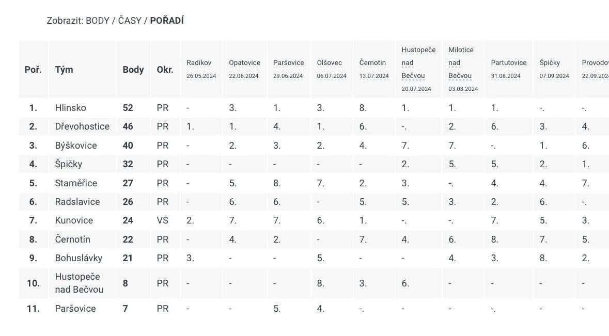Switch display to BODY view

coord(98,21)
